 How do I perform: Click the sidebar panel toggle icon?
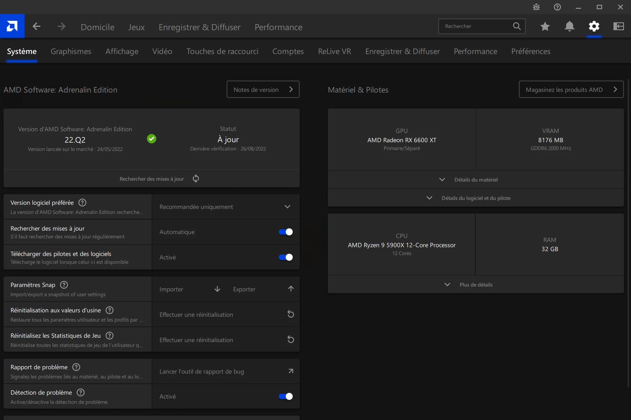[x=618, y=27]
